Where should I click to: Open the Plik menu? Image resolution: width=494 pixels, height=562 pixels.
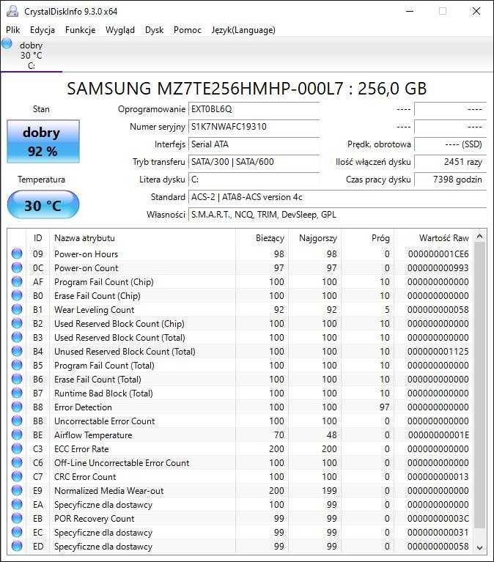pos(13,30)
